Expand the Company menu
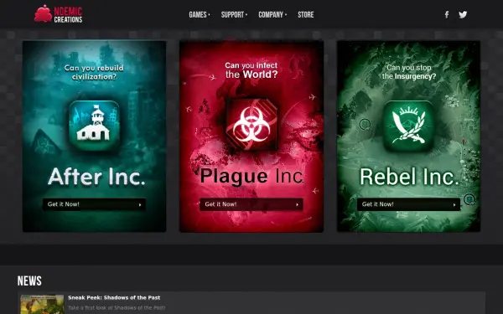The height and width of the screenshot is (314, 503). click(272, 15)
